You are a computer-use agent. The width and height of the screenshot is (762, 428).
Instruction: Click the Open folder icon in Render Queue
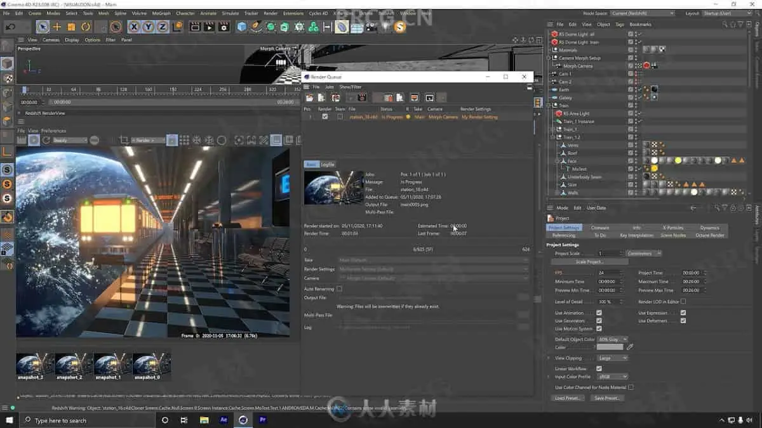click(x=310, y=98)
